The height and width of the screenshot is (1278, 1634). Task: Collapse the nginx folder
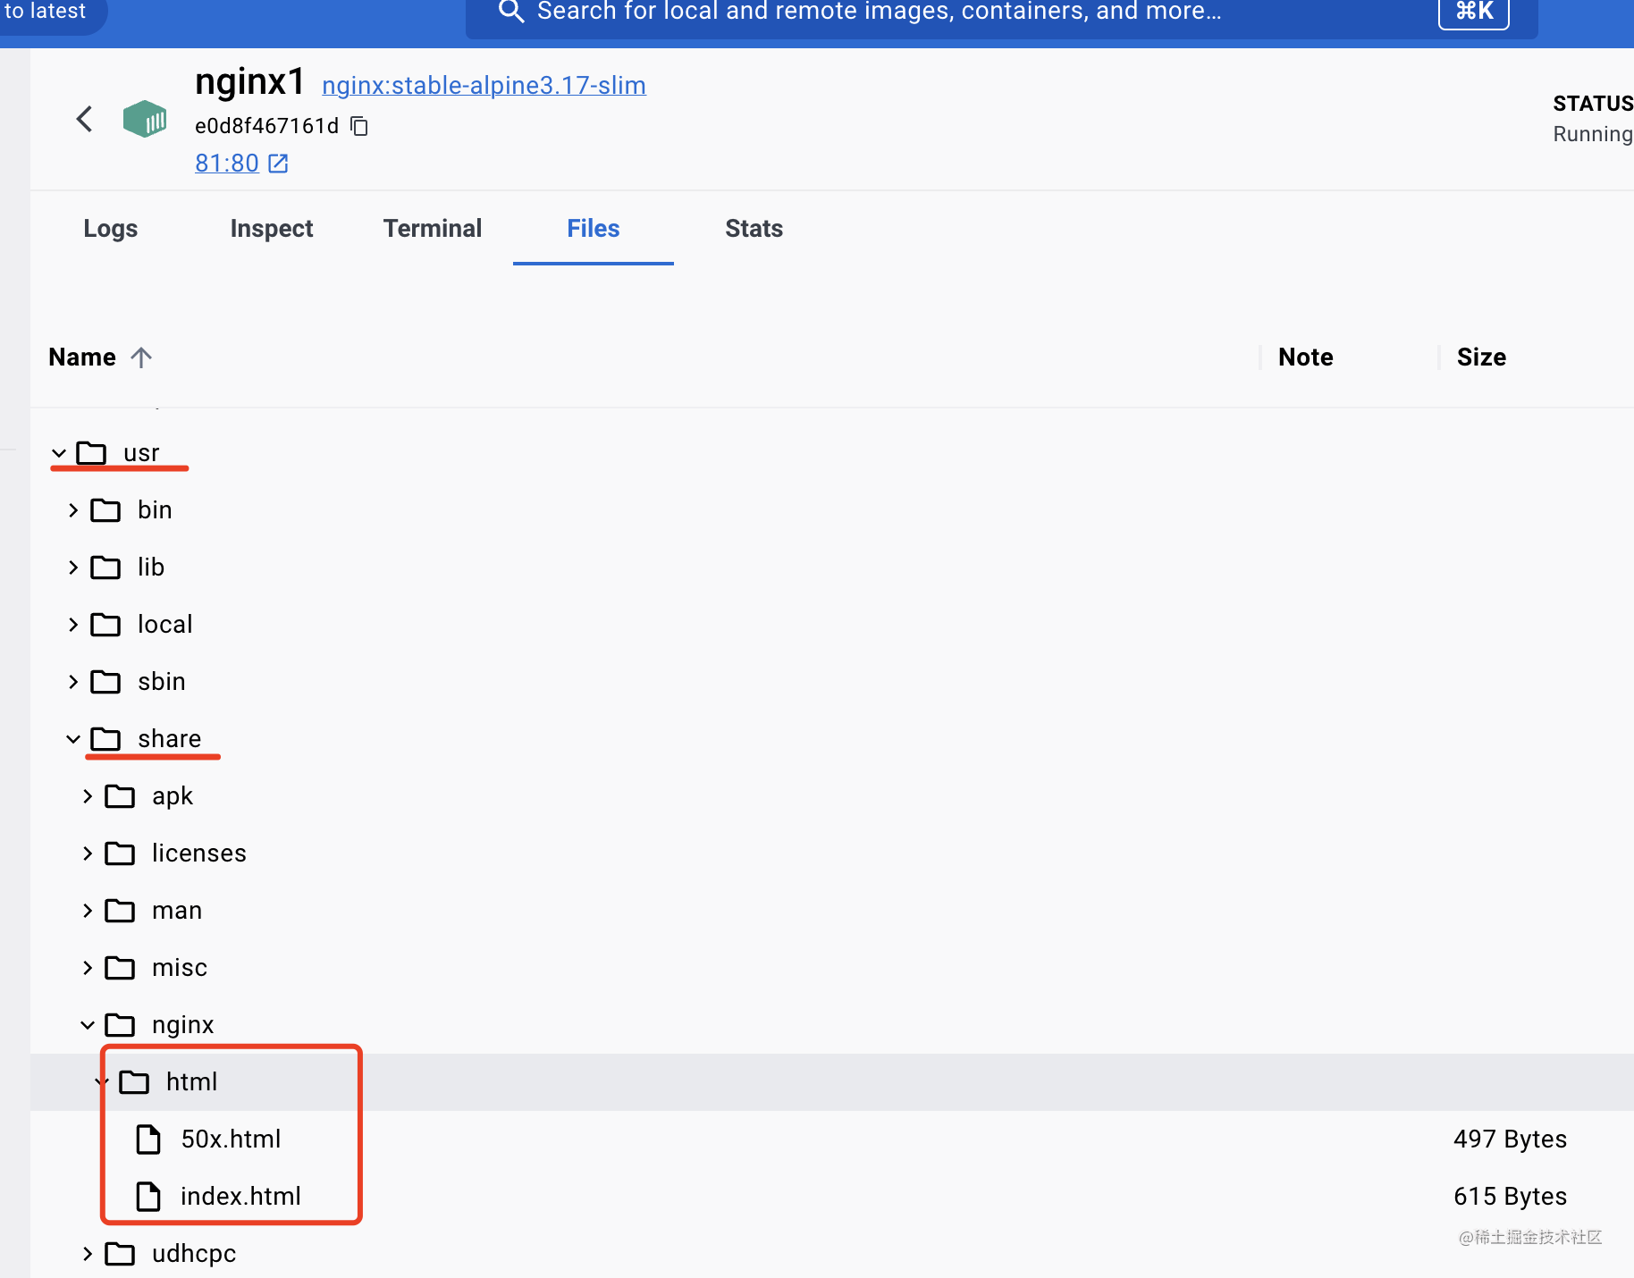click(88, 1025)
